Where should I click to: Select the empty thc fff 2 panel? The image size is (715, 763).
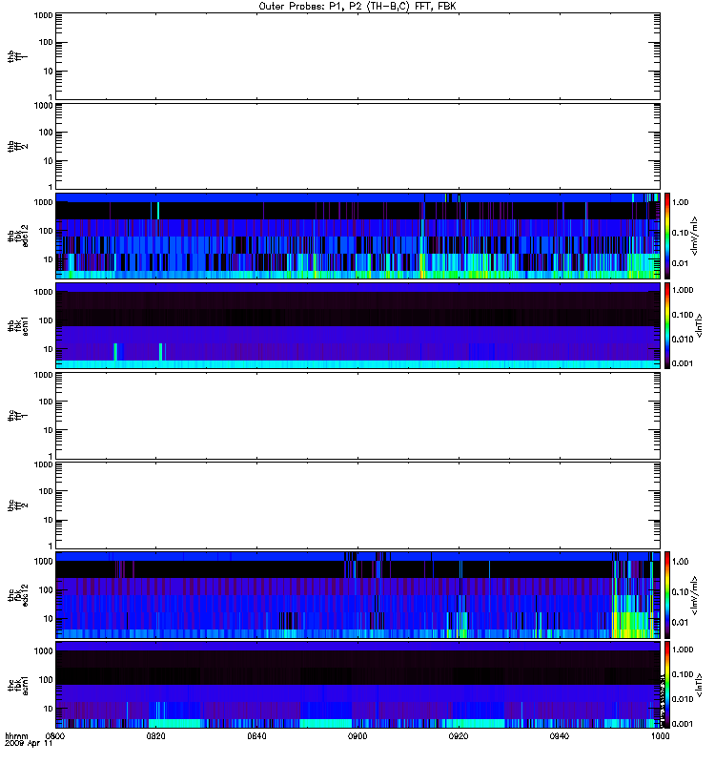tap(357, 505)
